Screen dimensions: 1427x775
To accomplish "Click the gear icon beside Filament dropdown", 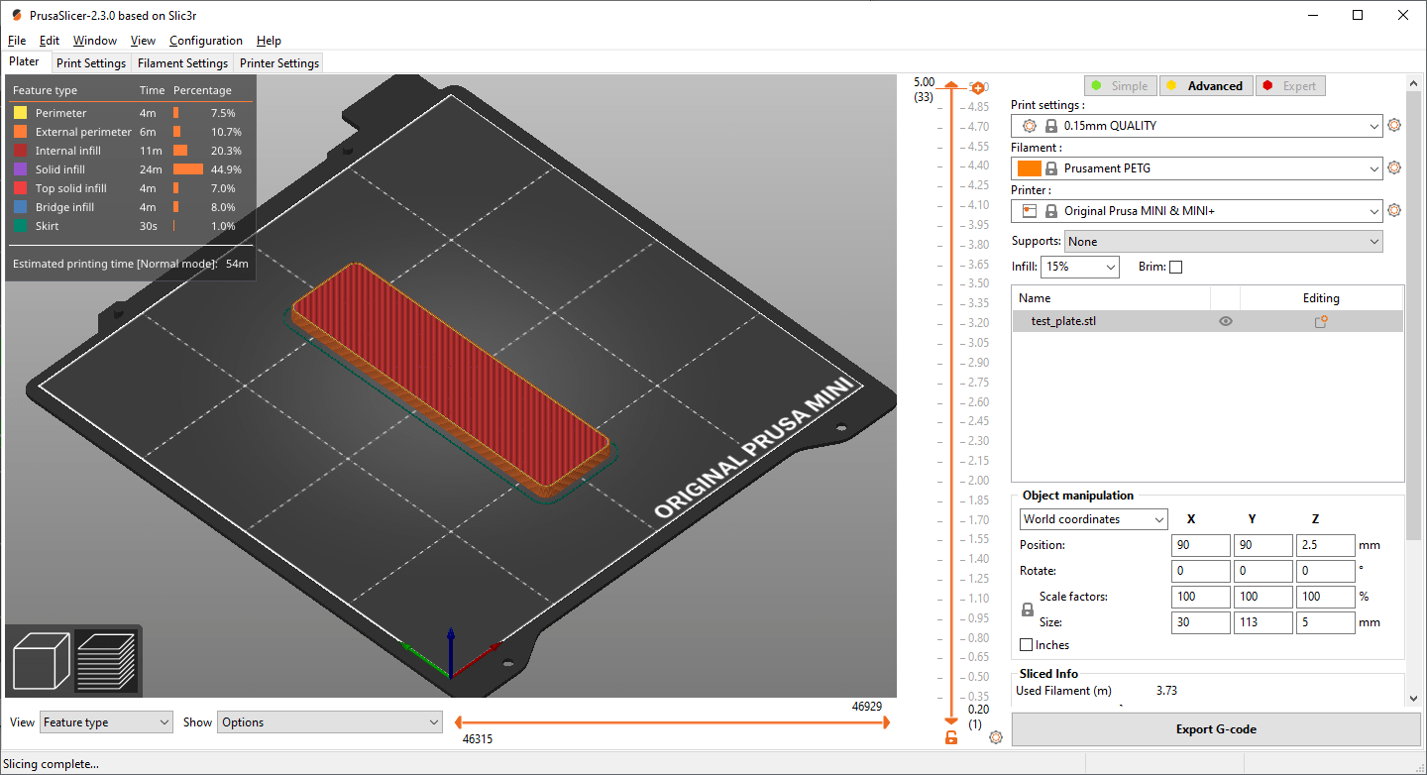I will point(1394,167).
